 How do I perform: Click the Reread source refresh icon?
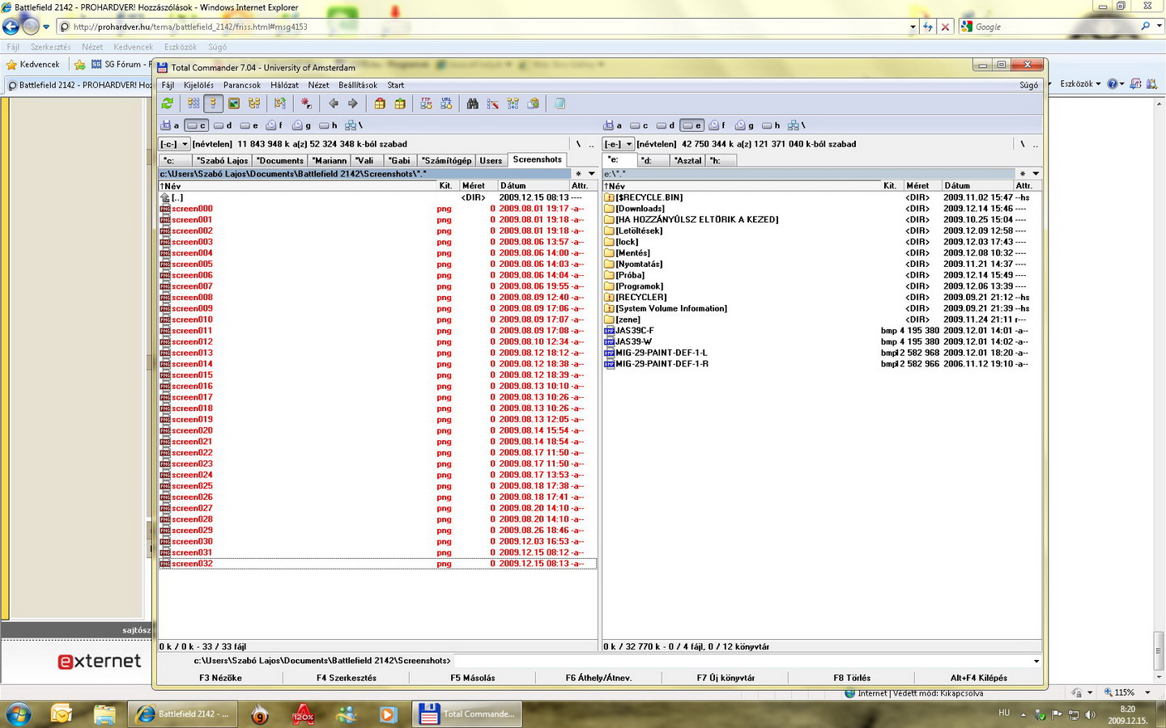168,104
